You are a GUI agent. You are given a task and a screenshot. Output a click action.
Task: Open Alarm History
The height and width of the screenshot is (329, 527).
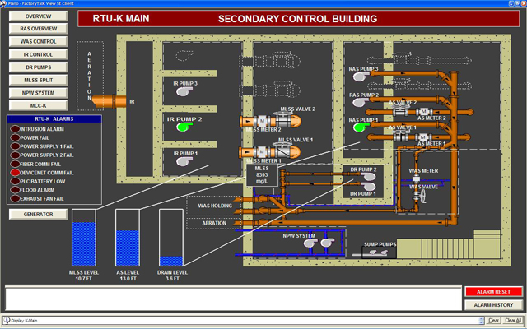tap(494, 305)
